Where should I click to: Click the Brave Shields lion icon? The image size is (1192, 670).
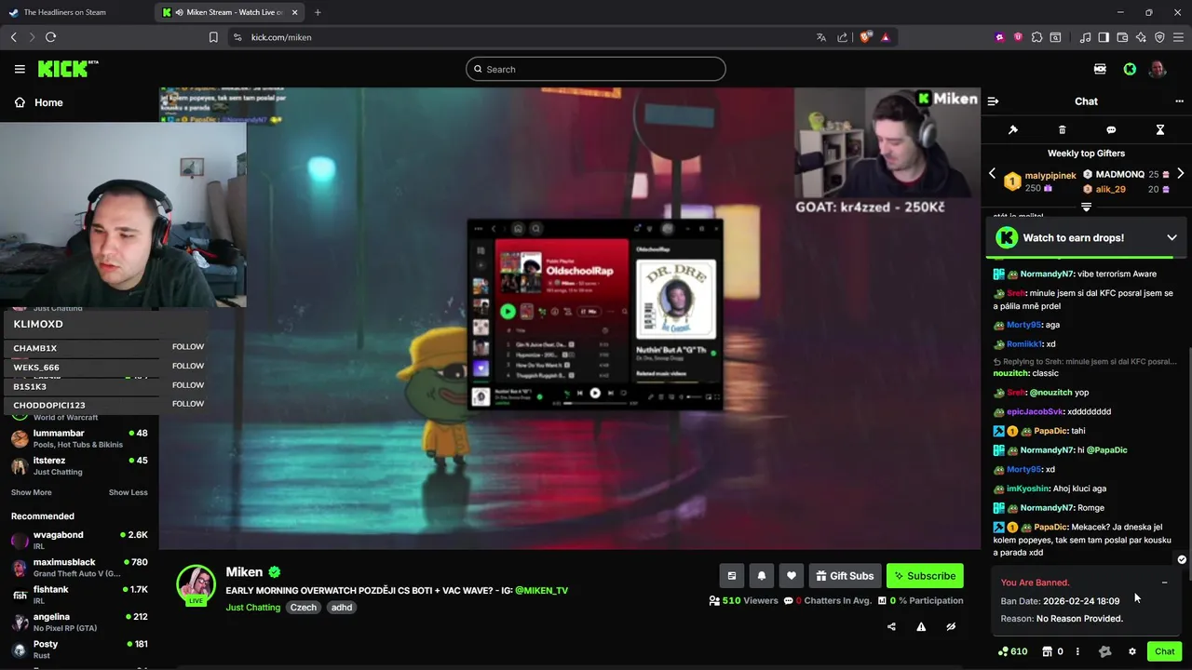(x=865, y=37)
